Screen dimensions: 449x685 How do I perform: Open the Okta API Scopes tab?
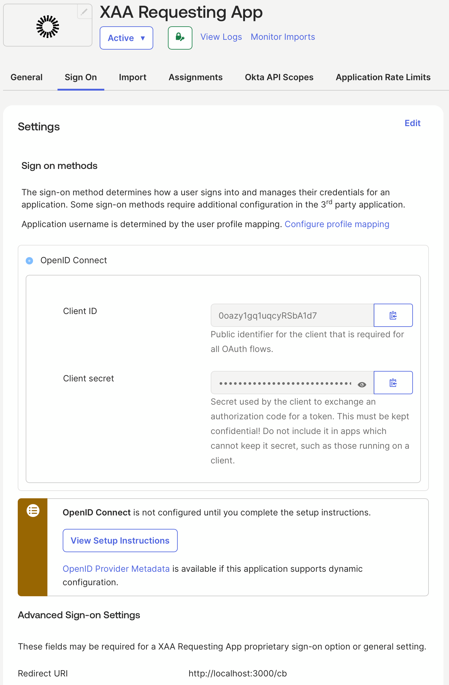click(279, 77)
